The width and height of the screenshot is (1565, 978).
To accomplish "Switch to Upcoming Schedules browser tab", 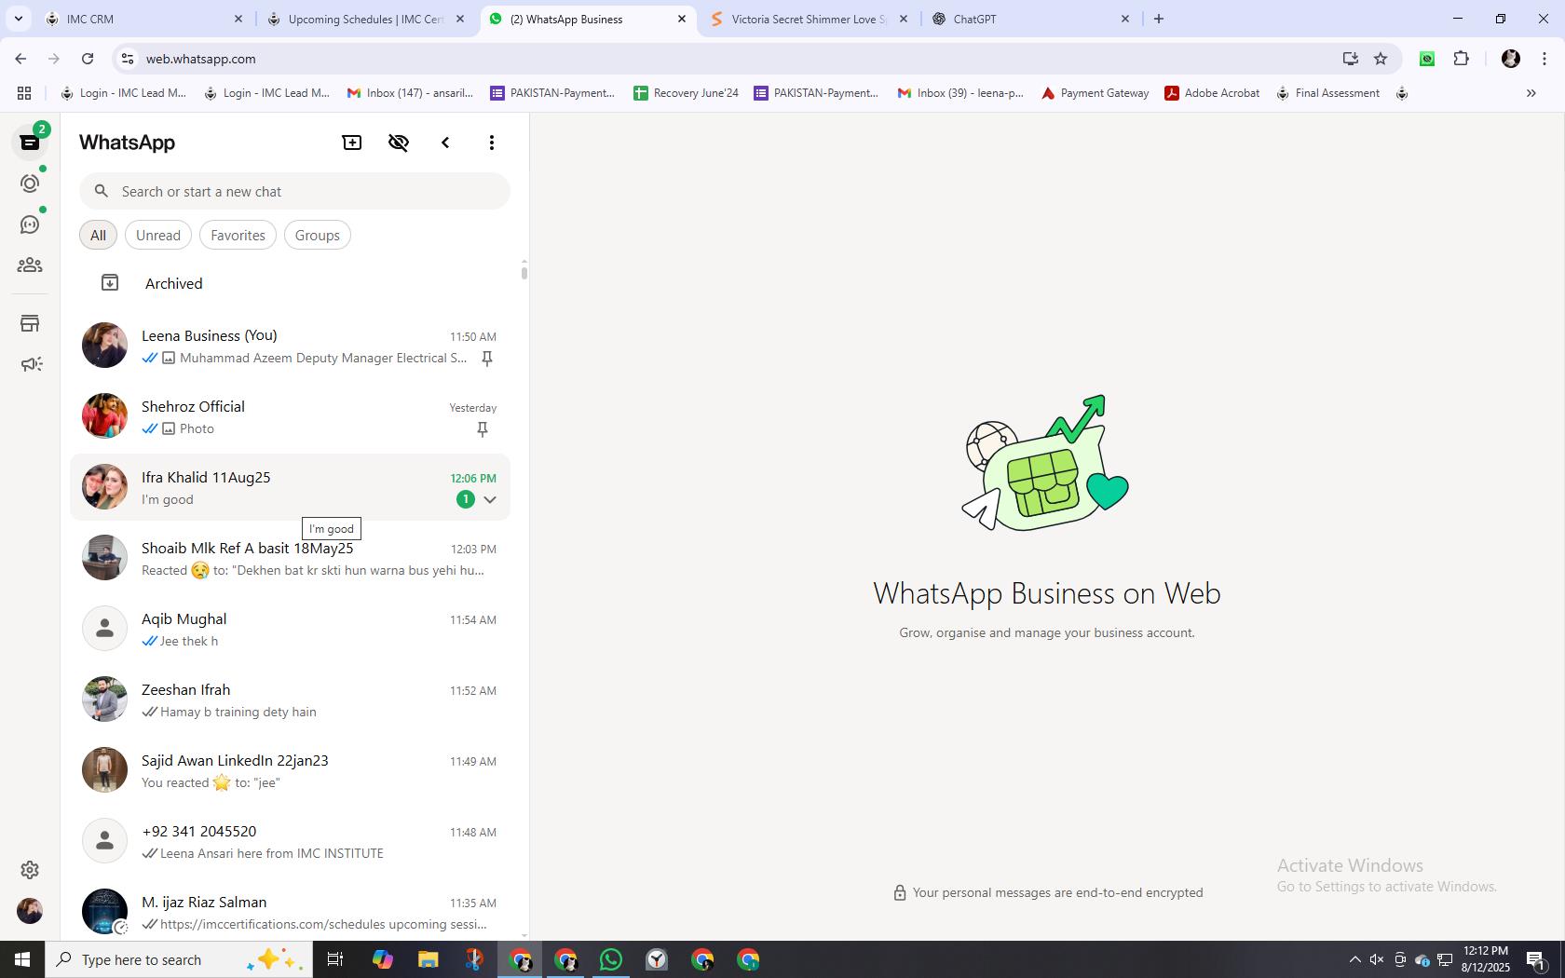I will (366, 19).
